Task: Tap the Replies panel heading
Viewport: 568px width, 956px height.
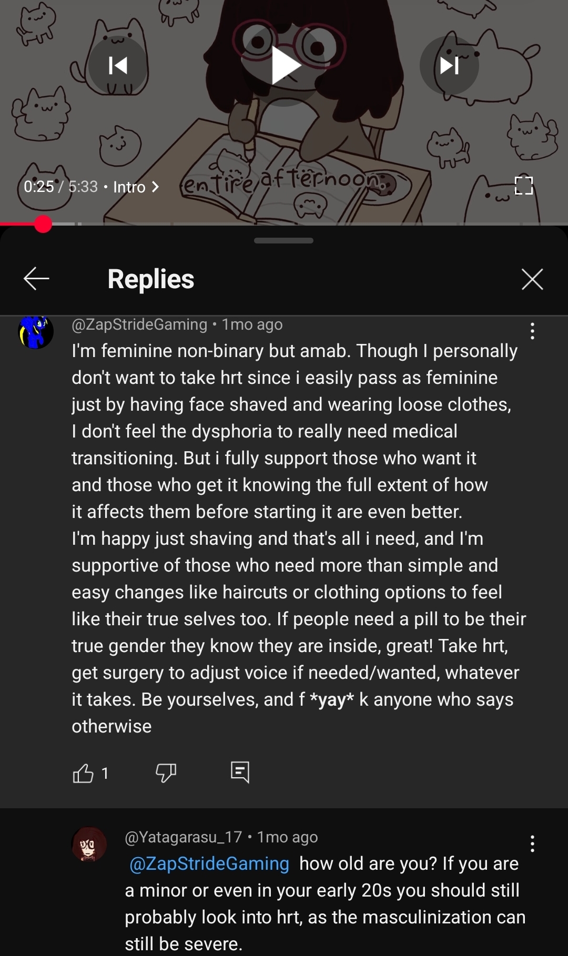Action: click(x=151, y=279)
